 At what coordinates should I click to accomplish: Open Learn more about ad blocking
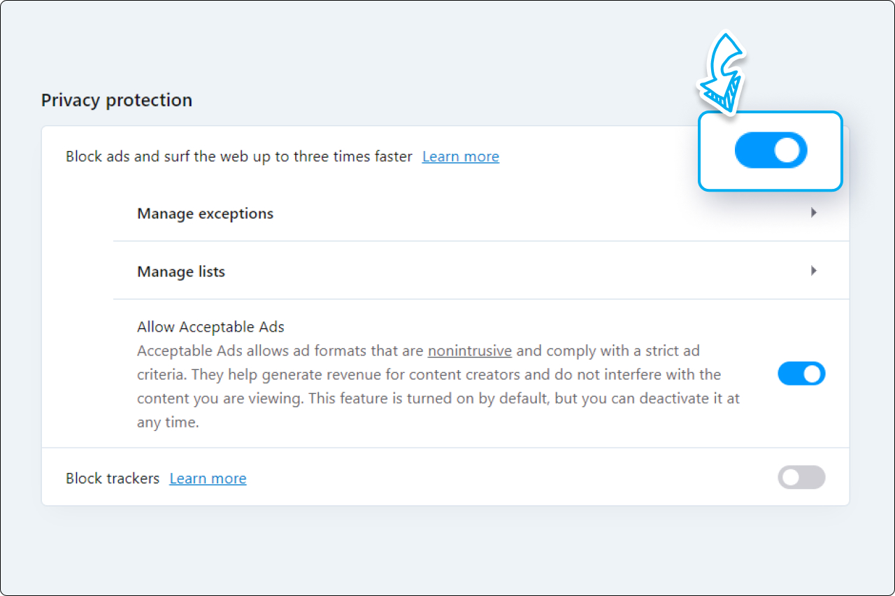tap(460, 156)
